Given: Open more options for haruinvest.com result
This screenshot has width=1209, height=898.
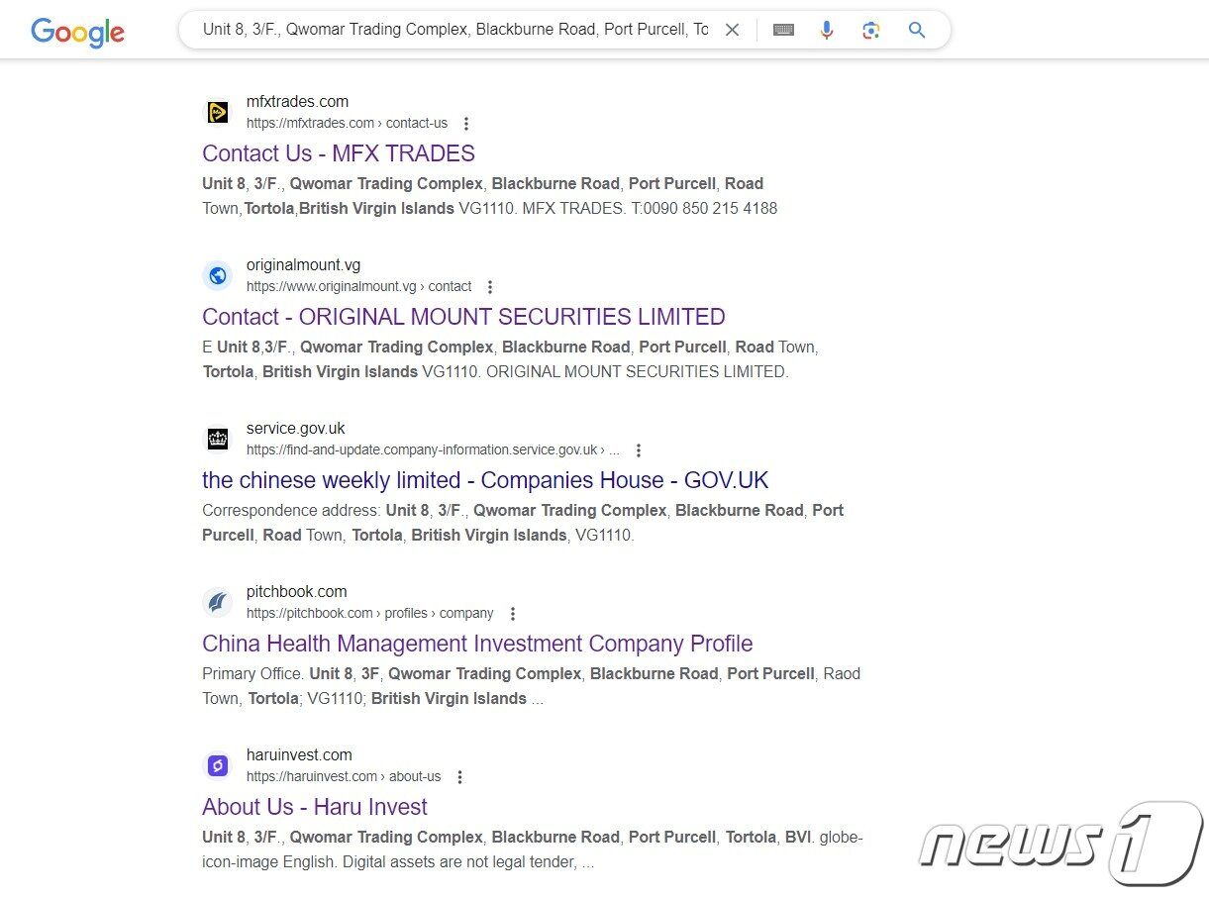Looking at the screenshot, I should point(459,777).
